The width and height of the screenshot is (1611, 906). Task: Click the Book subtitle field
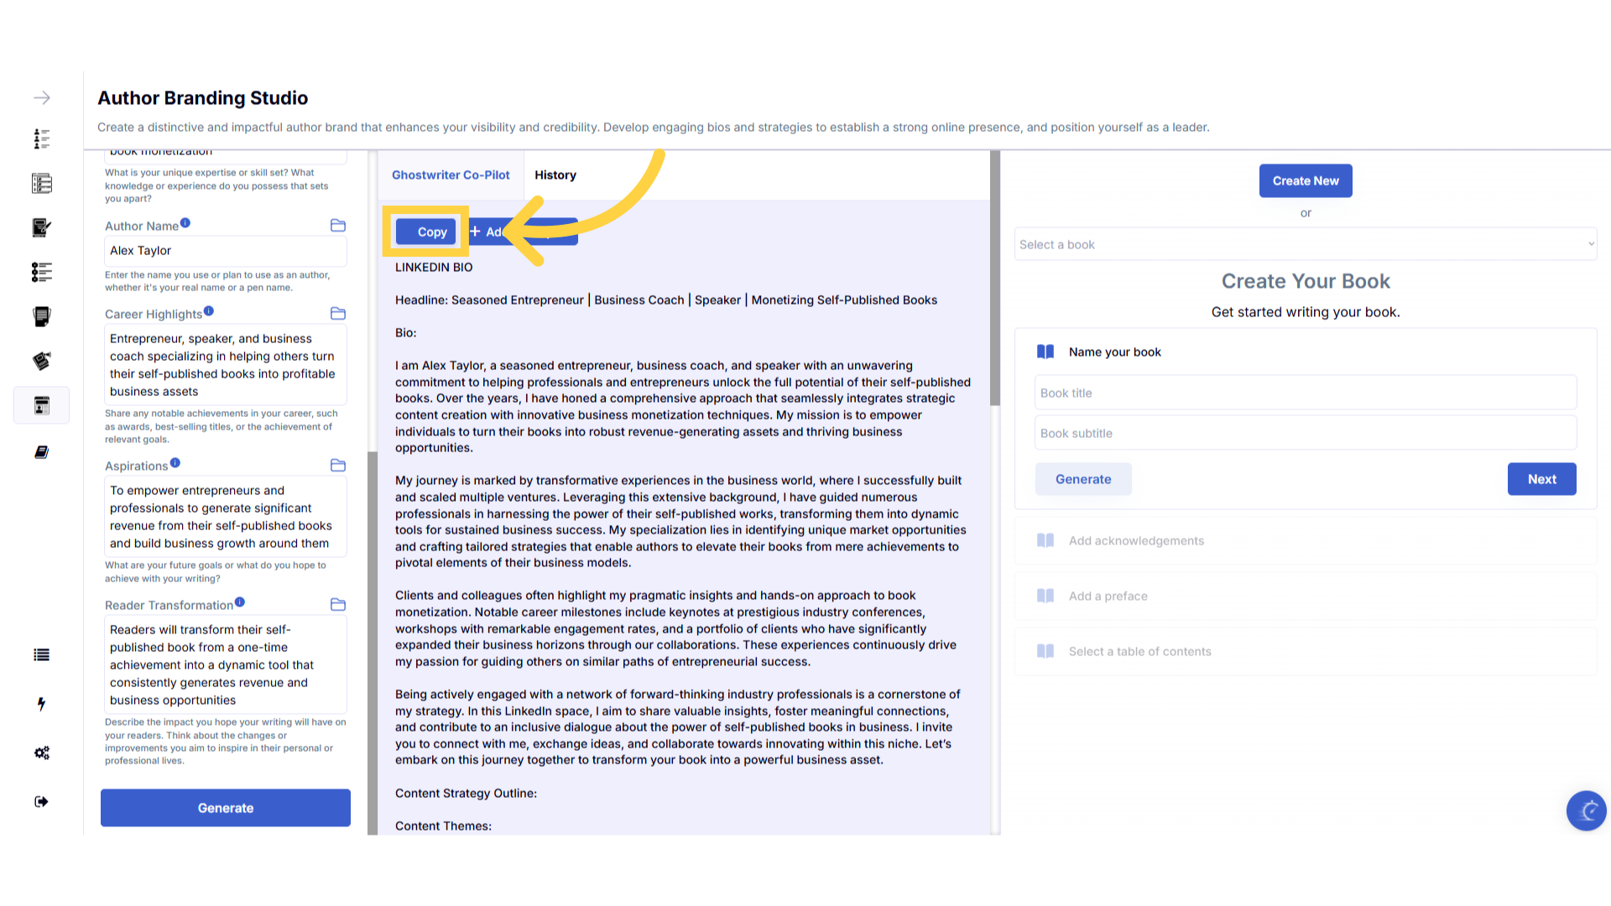[x=1306, y=433]
